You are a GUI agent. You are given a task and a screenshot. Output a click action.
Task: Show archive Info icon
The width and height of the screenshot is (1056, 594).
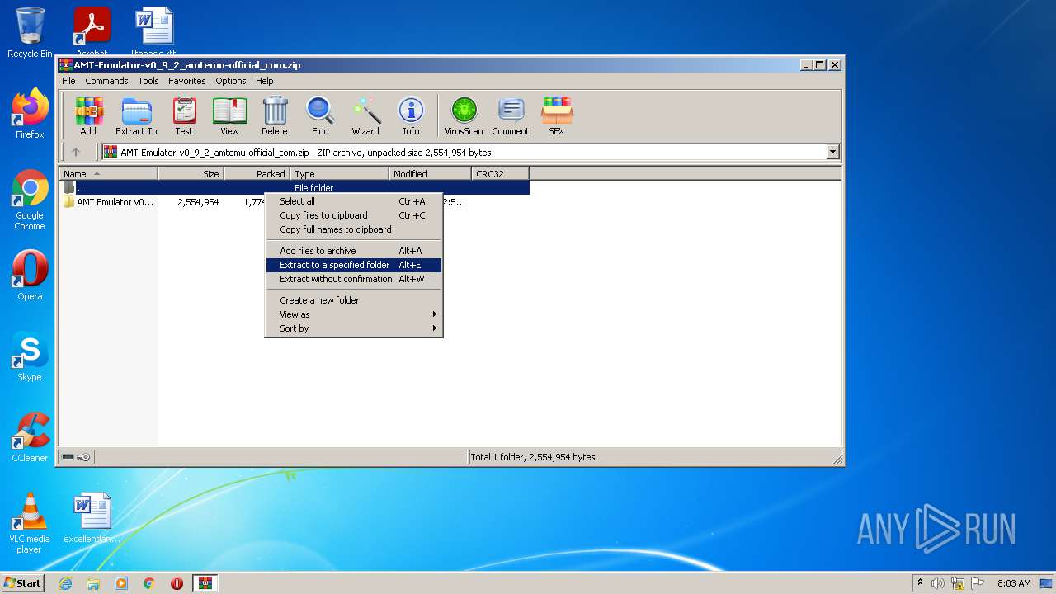click(411, 115)
